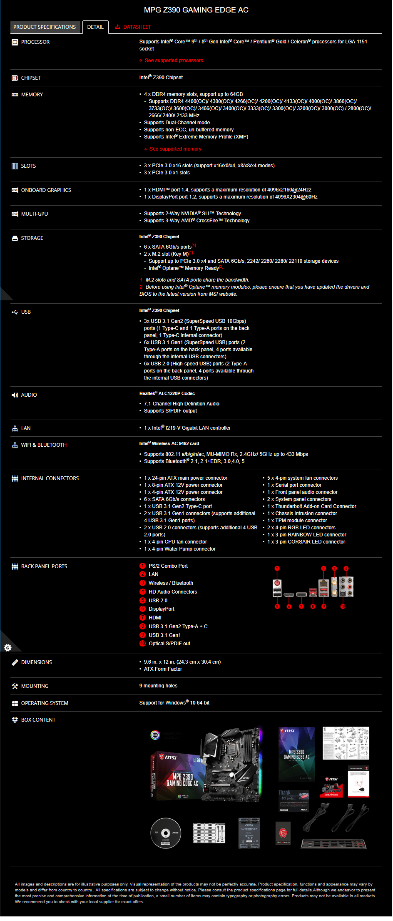
Task: Click the Chipset section icon
Action: click(15, 78)
